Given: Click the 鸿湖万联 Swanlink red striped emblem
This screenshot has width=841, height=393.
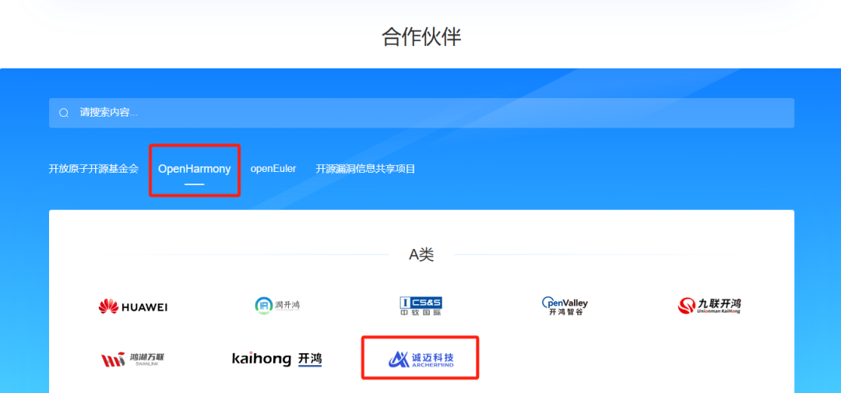Looking at the screenshot, I should click(x=114, y=360).
